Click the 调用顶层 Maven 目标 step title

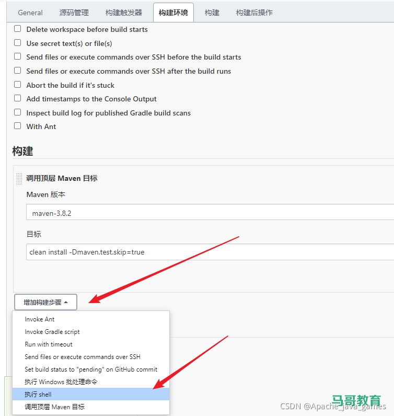click(62, 178)
